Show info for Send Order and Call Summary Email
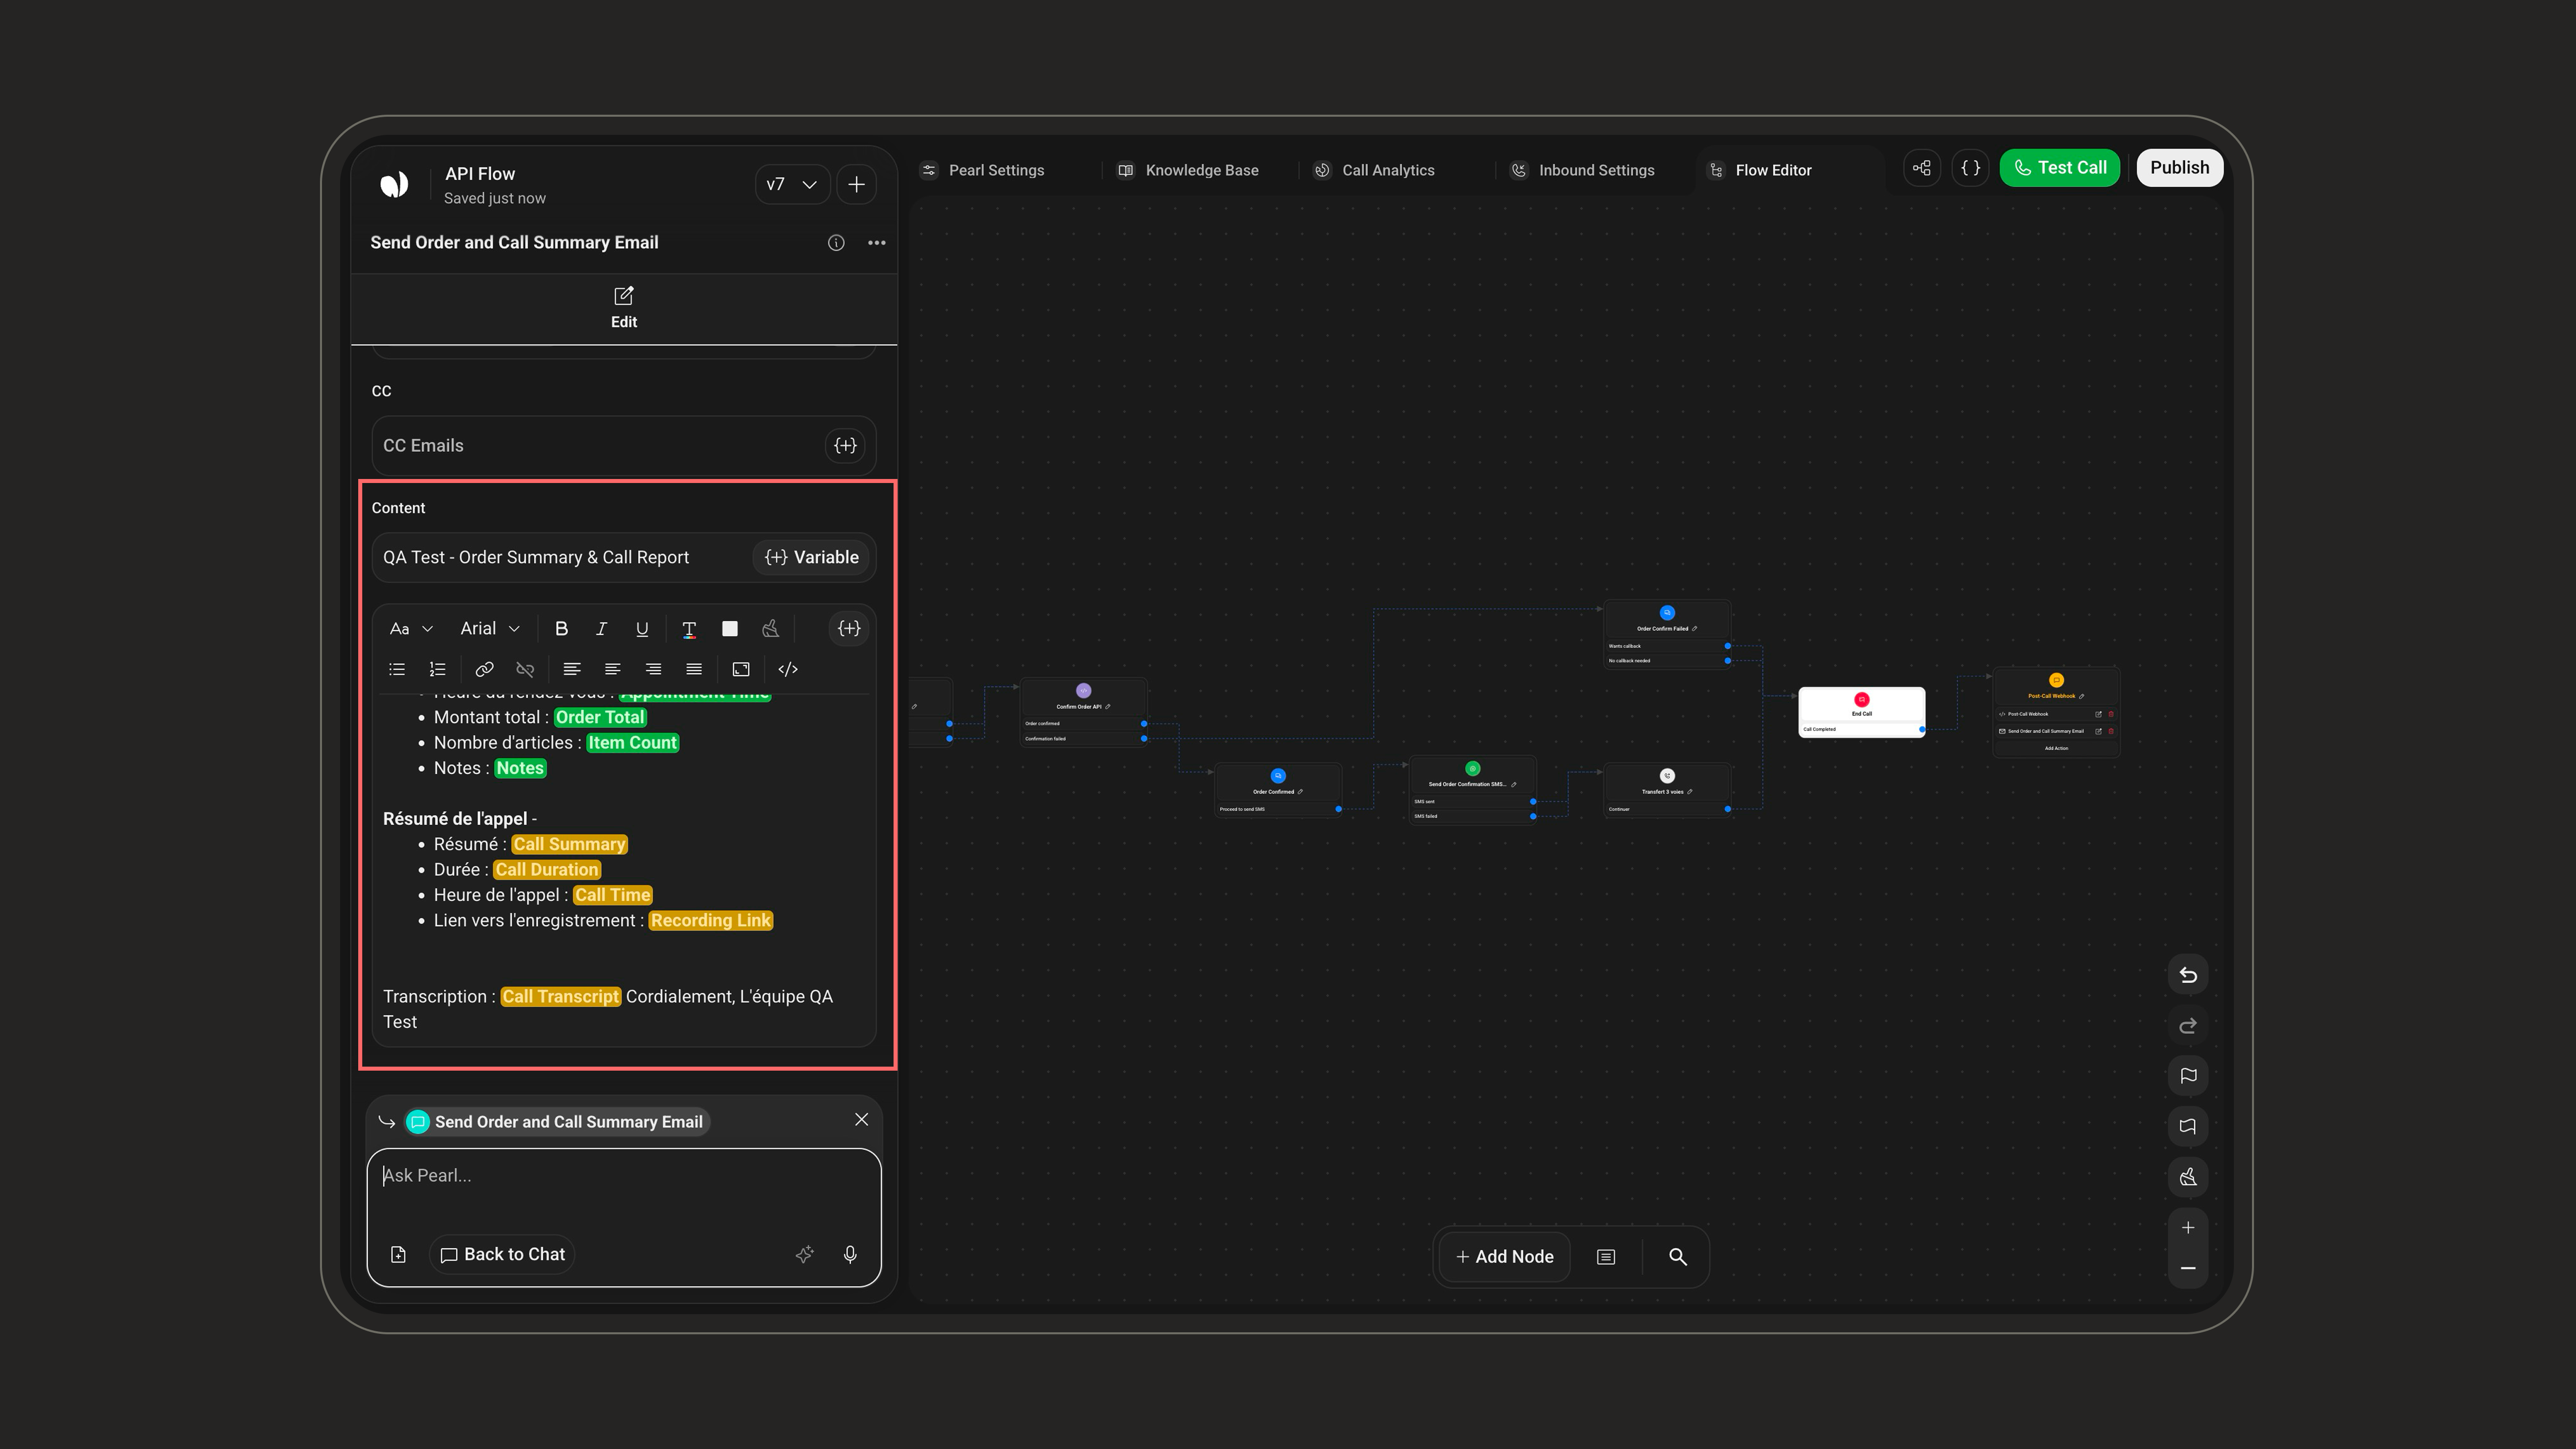Image resolution: width=2576 pixels, height=1449 pixels. 836,243
